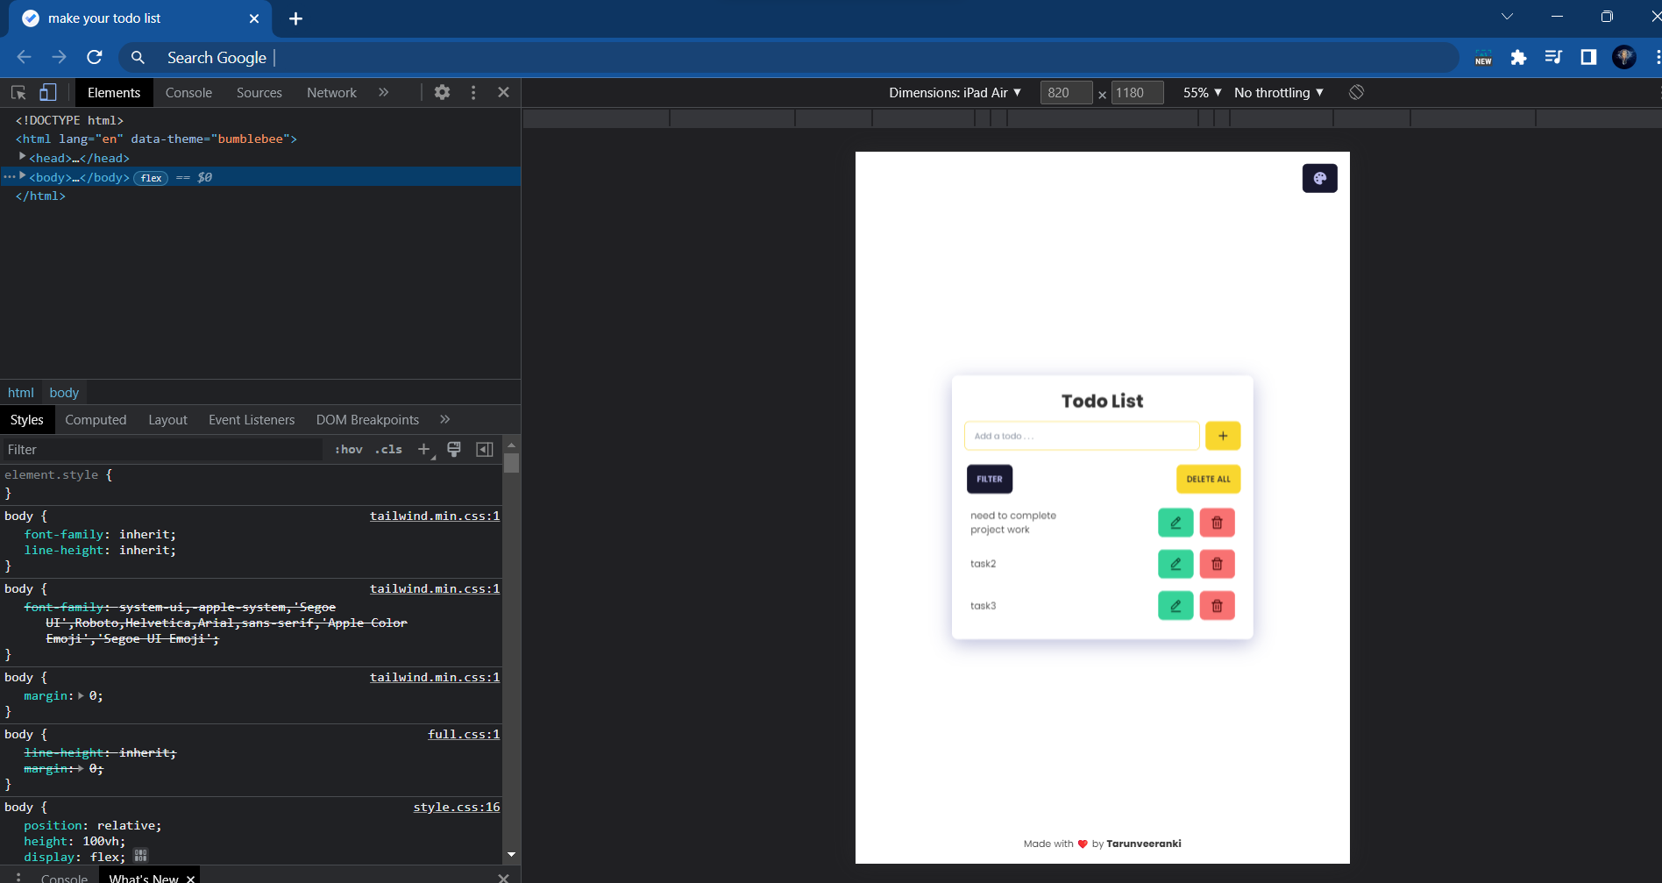1662x883 pixels.
Task: Click the Add a todo input
Action: [x=1082, y=436]
